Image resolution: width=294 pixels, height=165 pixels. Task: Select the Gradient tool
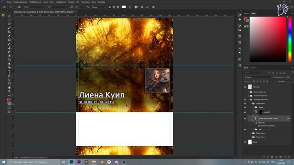tap(9, 60)
